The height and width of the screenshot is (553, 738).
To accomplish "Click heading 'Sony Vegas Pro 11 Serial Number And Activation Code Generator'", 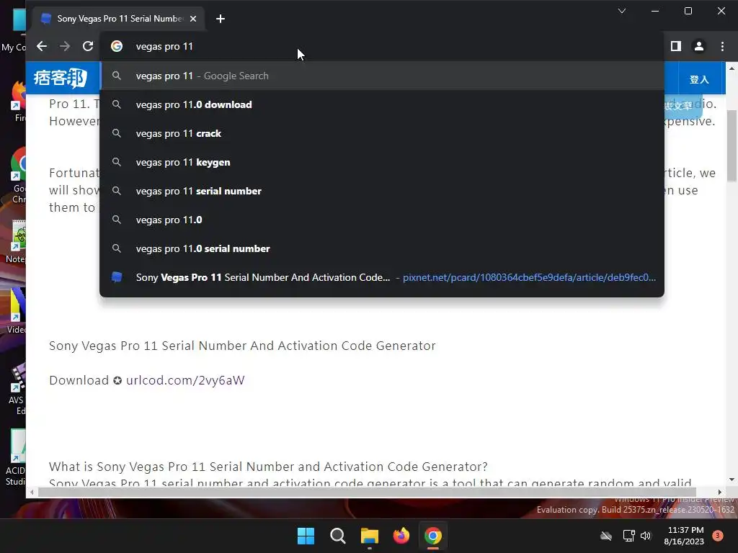I will click(242, 346).
